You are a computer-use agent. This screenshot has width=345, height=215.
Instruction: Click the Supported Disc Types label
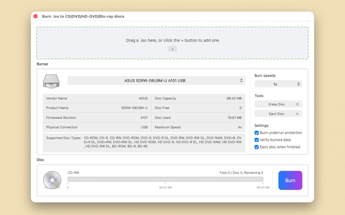63,138
